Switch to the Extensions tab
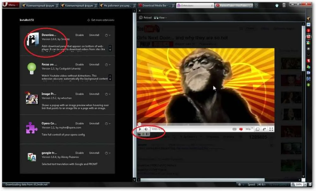316x191 pixels. coord(195,5)
